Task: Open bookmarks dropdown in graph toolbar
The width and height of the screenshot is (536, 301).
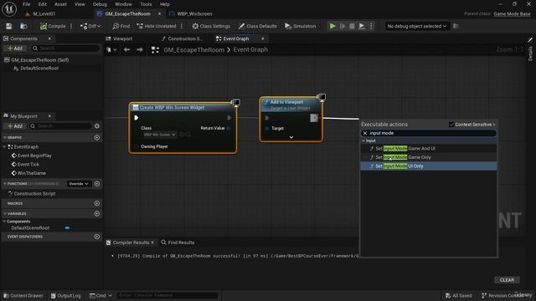Action: [111, 50]
